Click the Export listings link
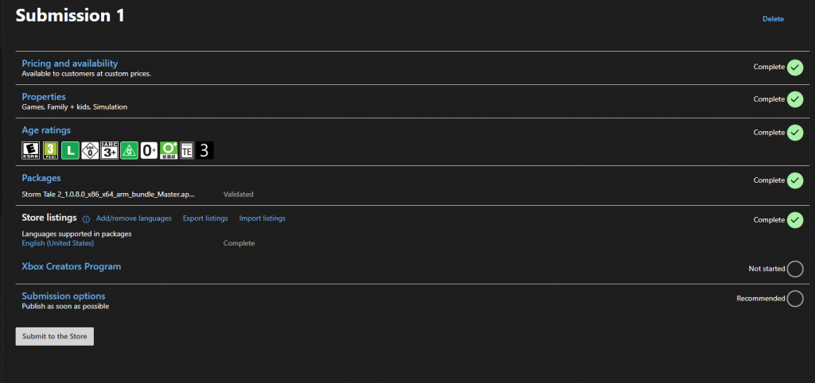815x383 pixels. tap(205, 219)
